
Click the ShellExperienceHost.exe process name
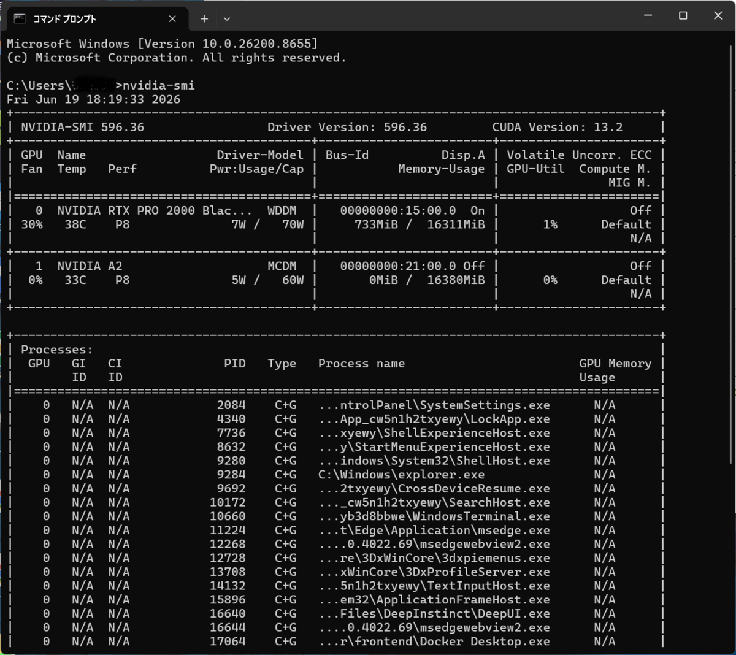click(434, 433)
